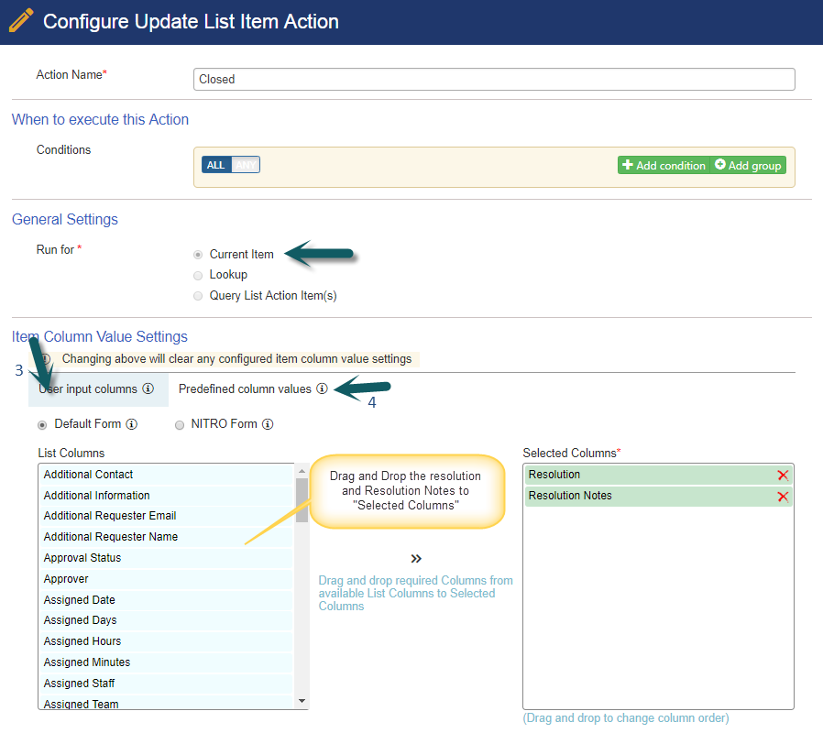823x744 pixels.
Task: Click the pencil icon in header
Action: pyautogui.click(x=21, y=21)
